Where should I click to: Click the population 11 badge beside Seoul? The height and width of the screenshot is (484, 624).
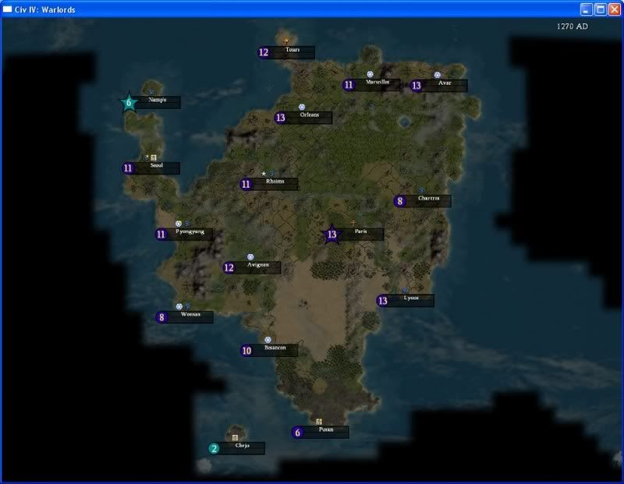click(x=128, y=168)
